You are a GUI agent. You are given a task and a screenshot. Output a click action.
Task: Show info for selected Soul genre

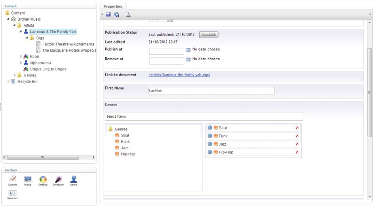click(210, 128)
